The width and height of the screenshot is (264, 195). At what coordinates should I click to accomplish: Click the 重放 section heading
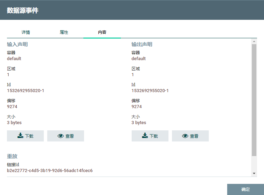[12, 156]
